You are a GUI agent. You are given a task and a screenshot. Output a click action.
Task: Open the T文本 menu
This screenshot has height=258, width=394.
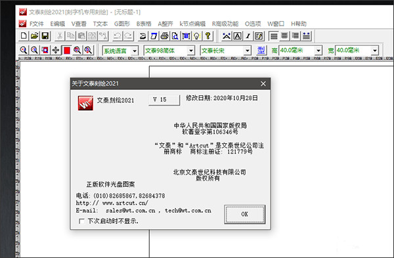coord(100,24)
